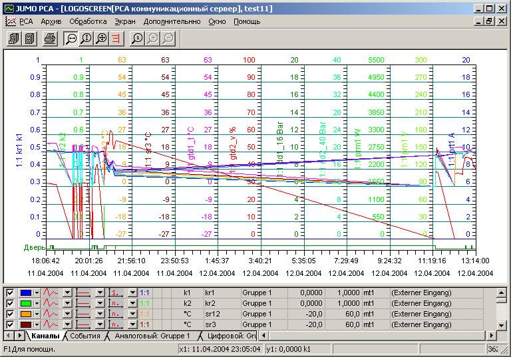511x357 pixels.
Task: Click the tab scroll left arrow button
Action: (9, 335)
